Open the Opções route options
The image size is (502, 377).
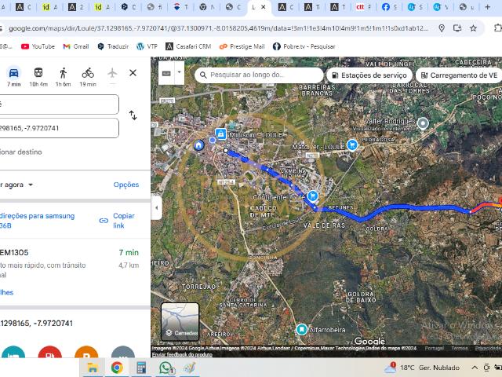pyautogui.click(x=125, y=185)
